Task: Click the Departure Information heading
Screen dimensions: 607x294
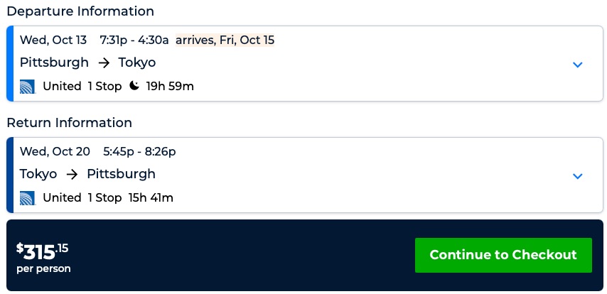Action: coord(80,11)
